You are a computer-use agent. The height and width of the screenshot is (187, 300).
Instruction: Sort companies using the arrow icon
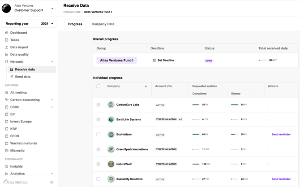[x=146, y=86]
